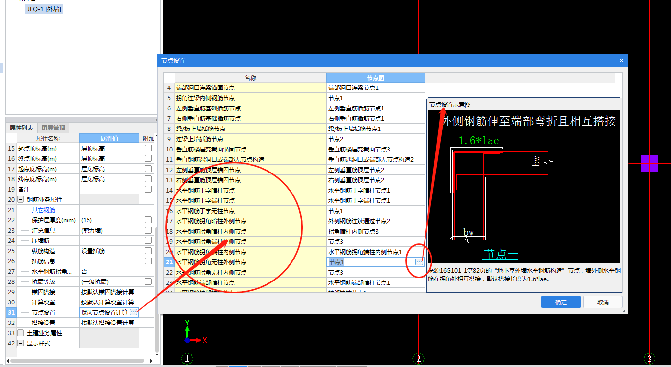This screenshot has height=367, width=671.
Task: Confirm with the 确定 button
Action: tap(561, 302)
